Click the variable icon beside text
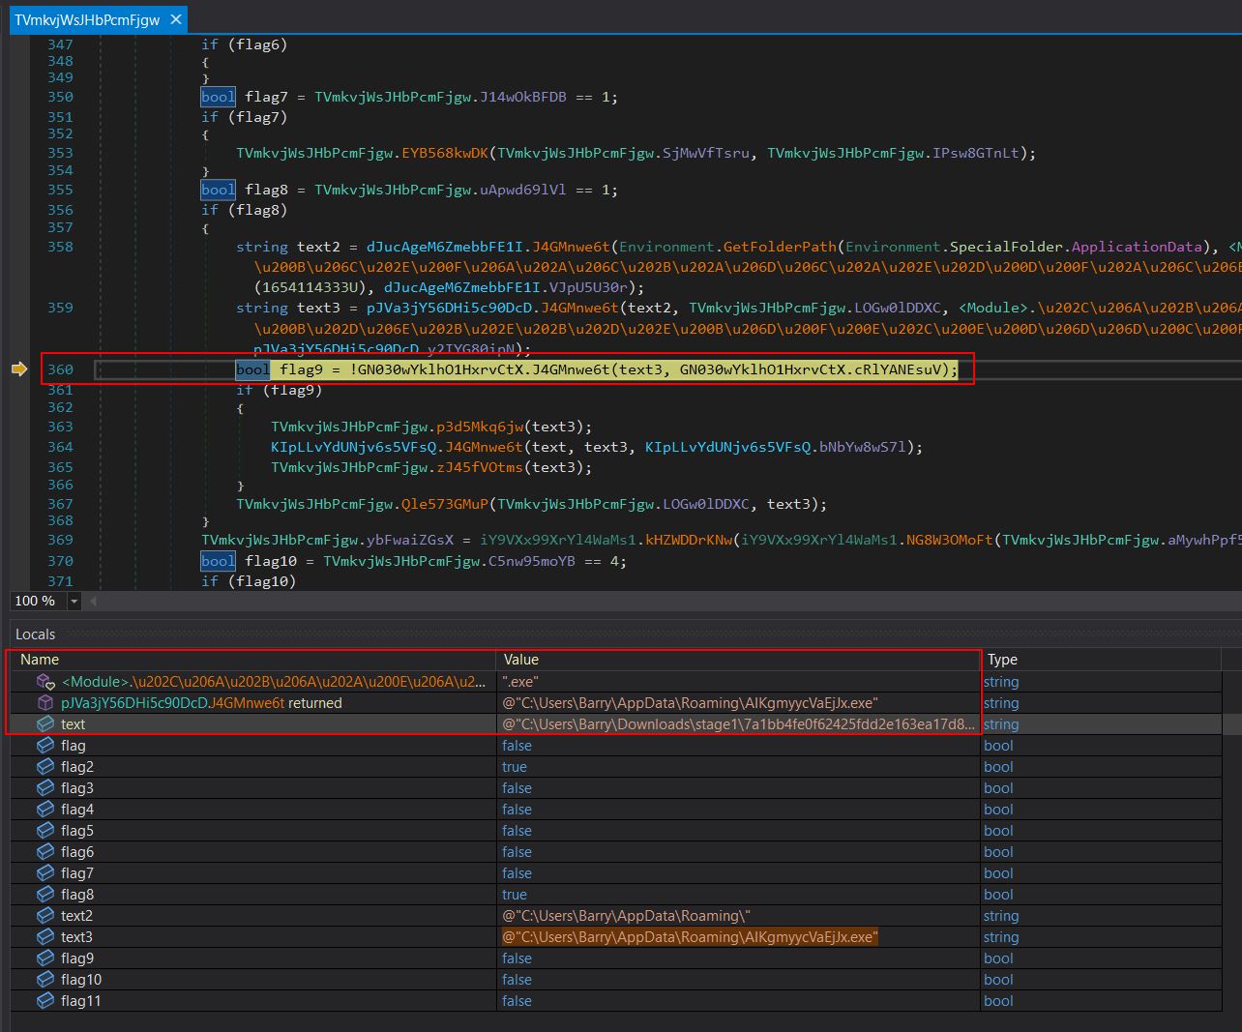The height and width of the screenshot is (1032, 1242). point(45,724)
